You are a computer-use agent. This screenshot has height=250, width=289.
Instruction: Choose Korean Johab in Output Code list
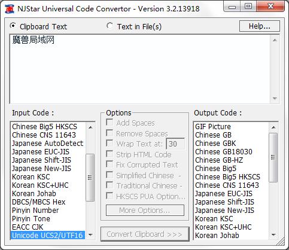coord(232,236)
